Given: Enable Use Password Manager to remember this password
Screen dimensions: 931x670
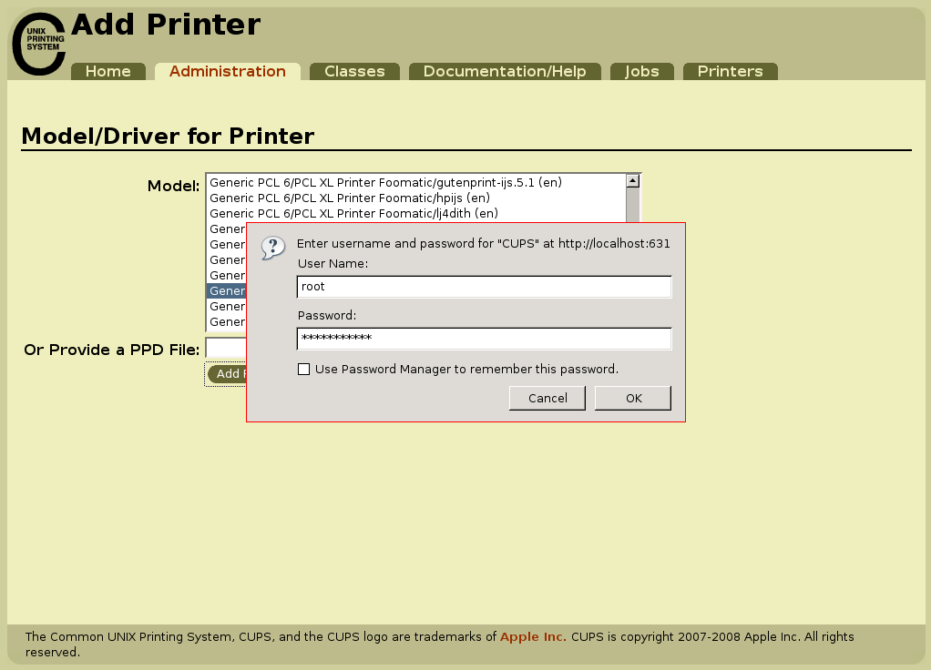Looking at the screenshot, I should click(305, 369).
